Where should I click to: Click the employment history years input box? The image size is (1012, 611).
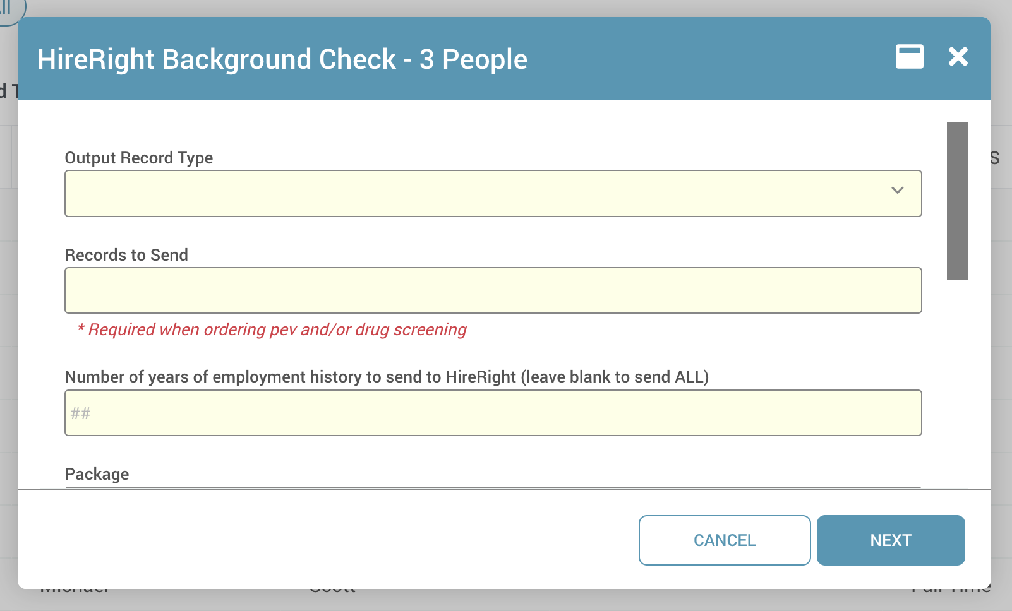pos(493,413)
